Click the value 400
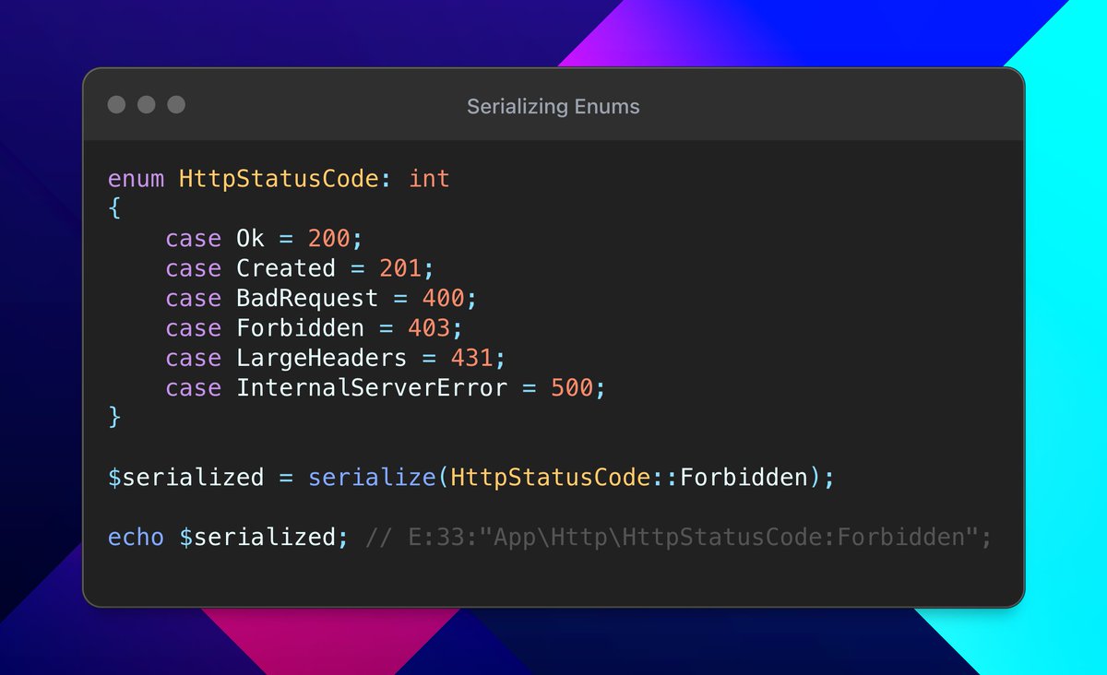The image size is (1107, 675). tap(444, 298)
